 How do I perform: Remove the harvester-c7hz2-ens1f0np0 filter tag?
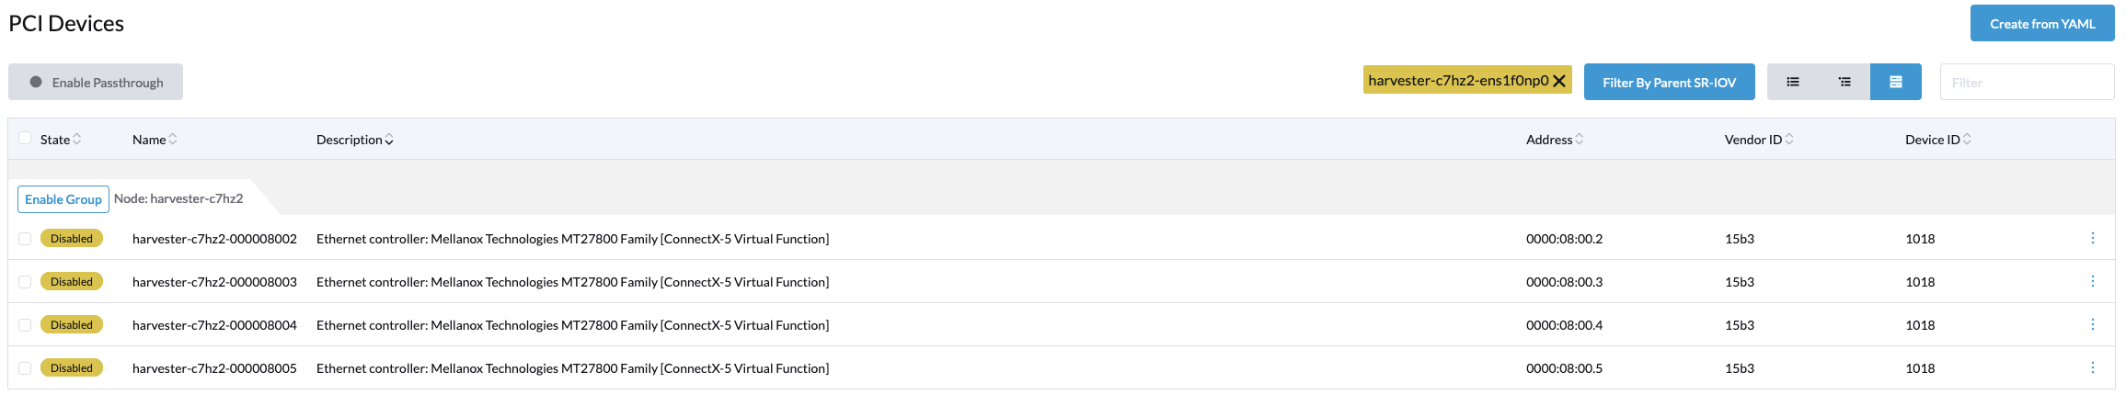(x=1559, y=81)
